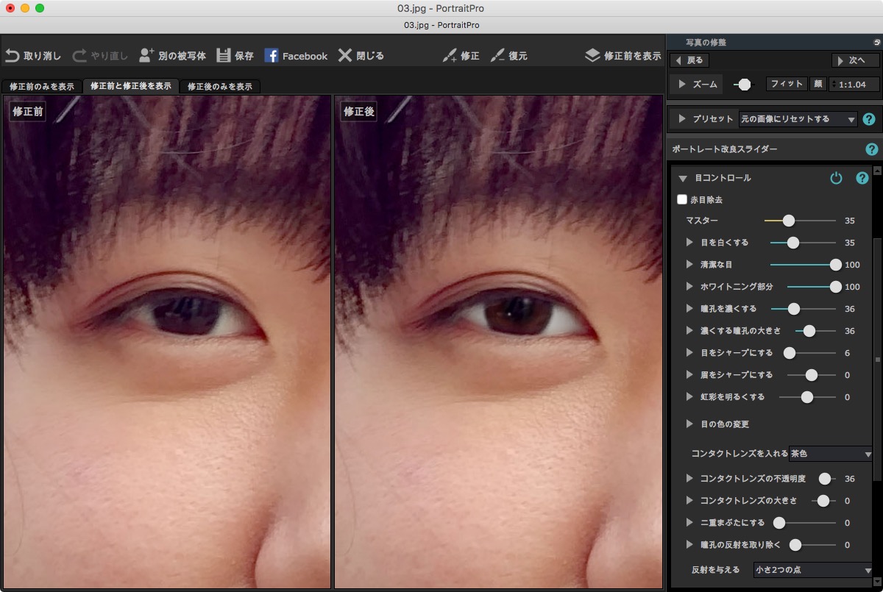Expand the 濃くする瞳孔の大きさ option
Image resolution: width=883 pixels, height=592 pixels.
point(689,330)
